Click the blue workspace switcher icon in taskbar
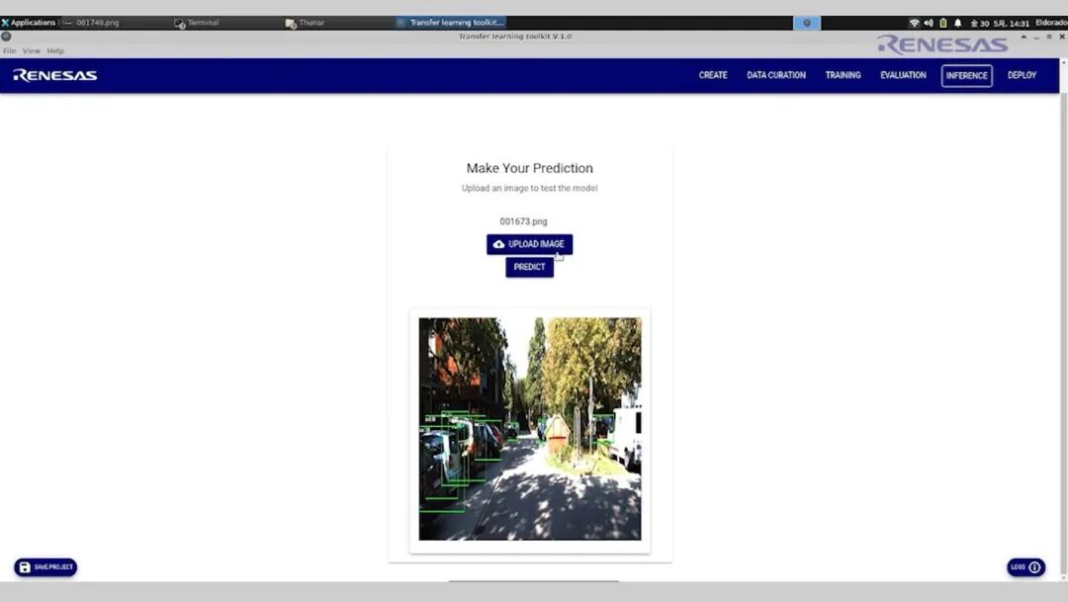 [x=807, y=23]
